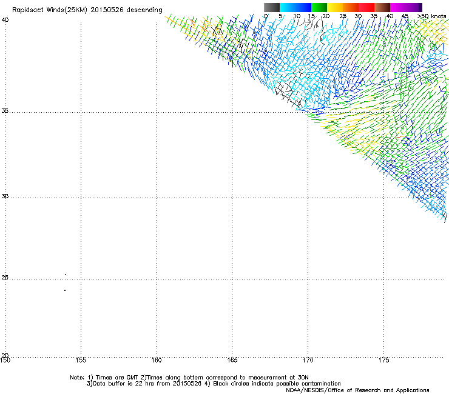Click the legend scale label '5'
This screenshot has height=394, width=449.
[x=280, y=16]
